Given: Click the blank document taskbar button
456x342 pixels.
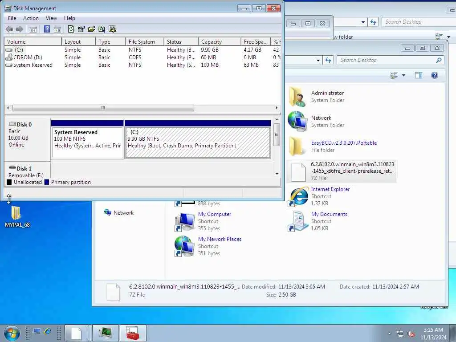Looking at the screenshot, I should 77,333.
